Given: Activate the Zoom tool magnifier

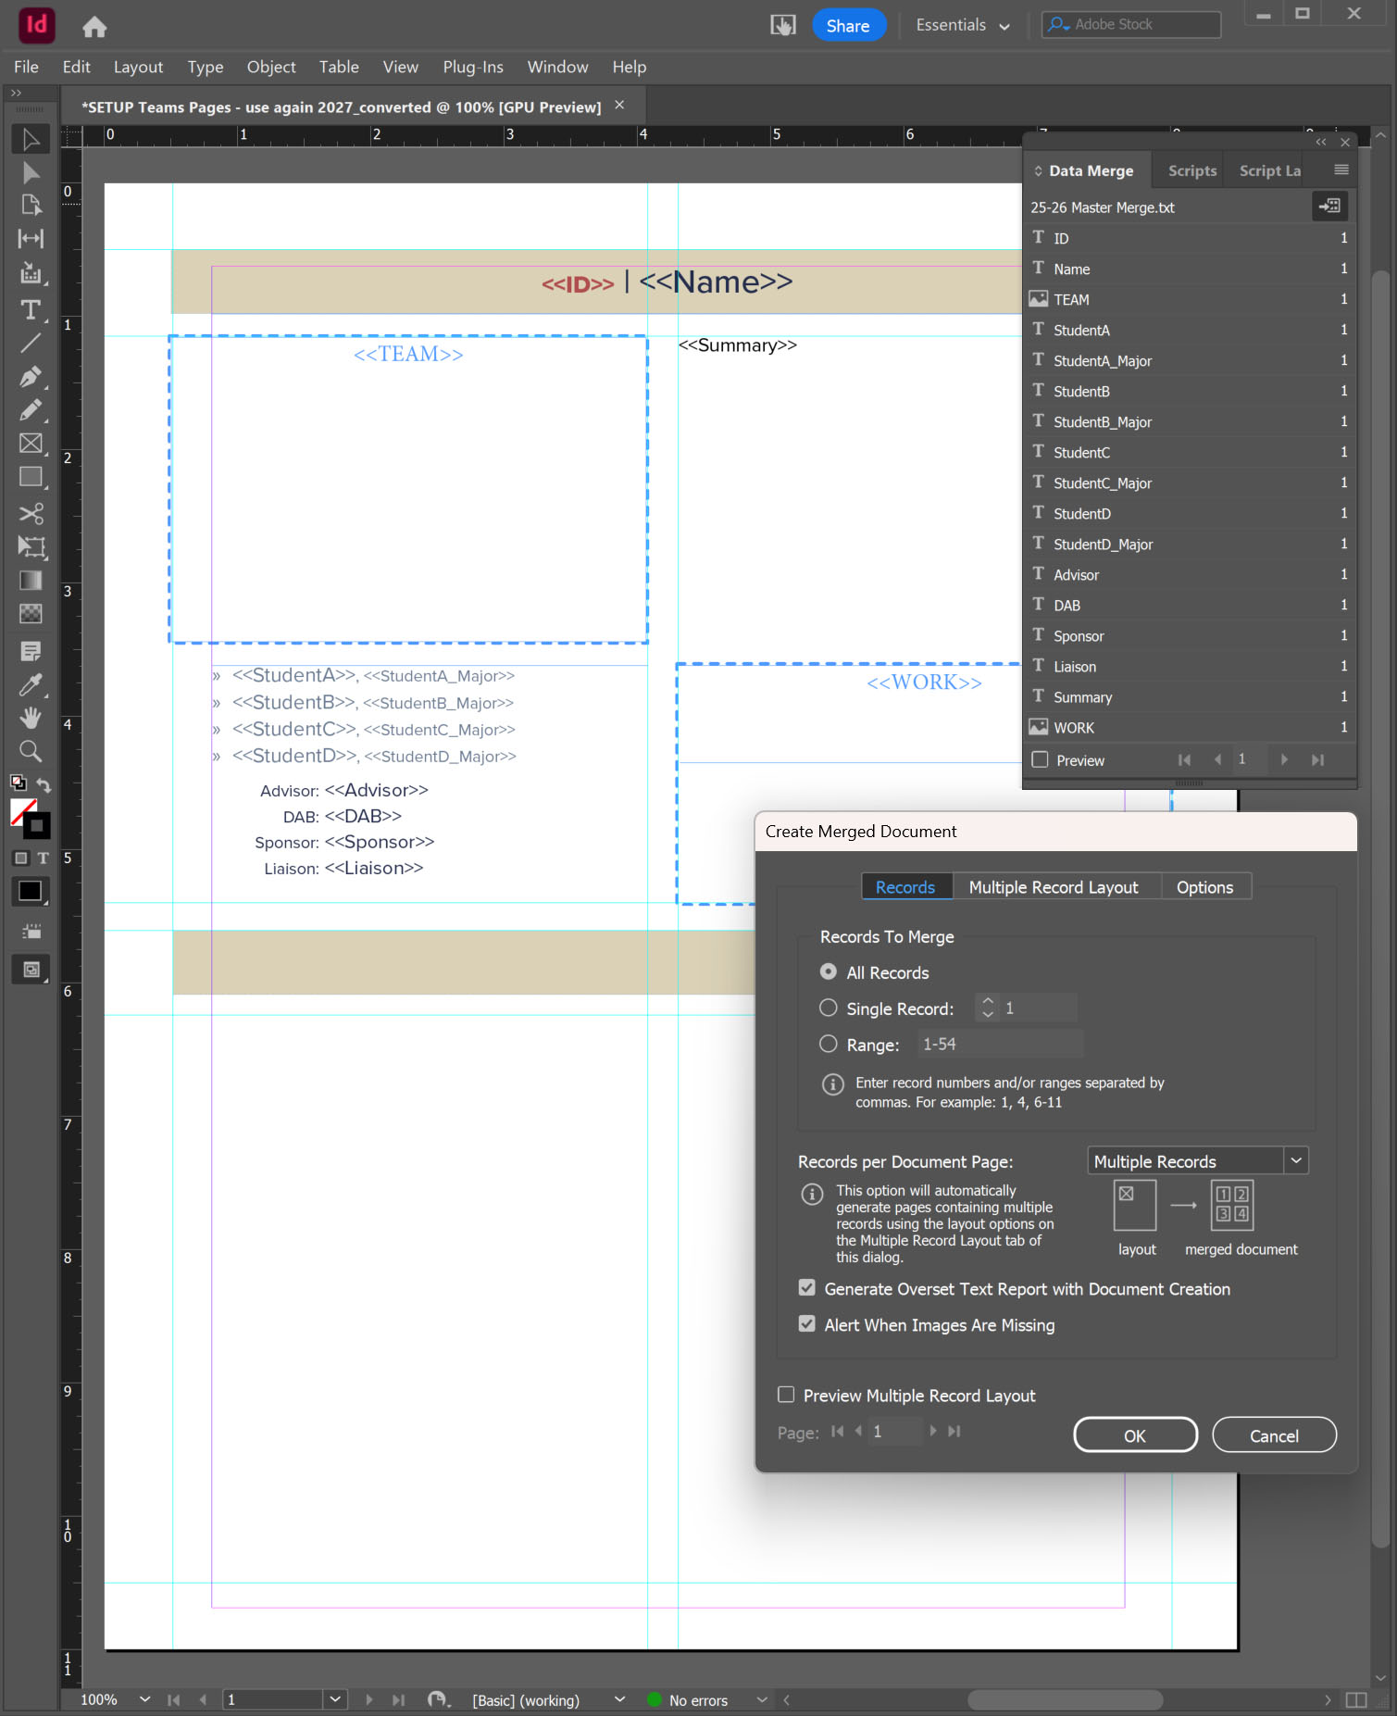Looking at the screenshot, I should pyautogui.click(x=31, y=751).
